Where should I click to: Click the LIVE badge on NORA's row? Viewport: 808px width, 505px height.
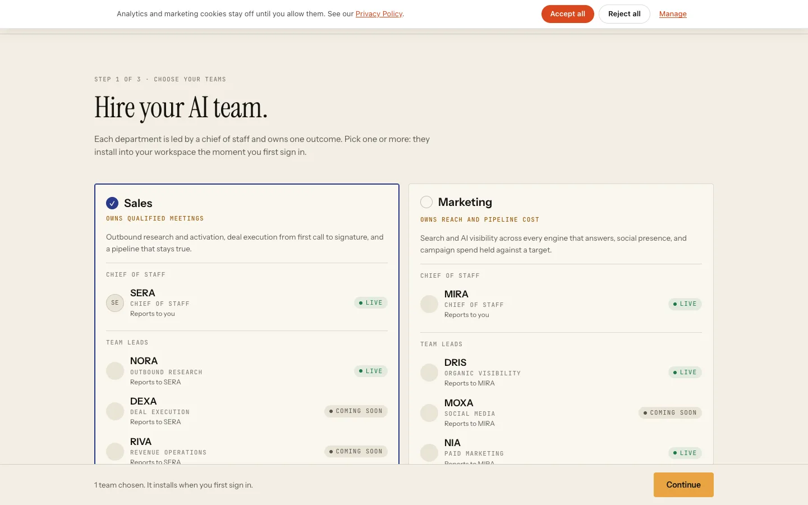pyautogui.click(x=371, y=371)
